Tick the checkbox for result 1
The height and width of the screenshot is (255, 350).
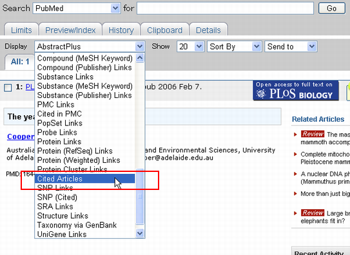(x=8, y=88)
